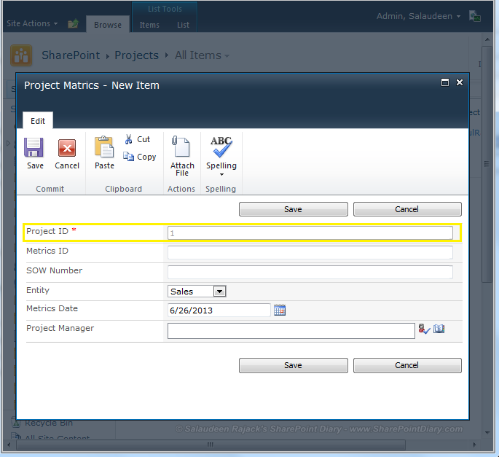Follow the Projects breadcrumb link
This screenshot has height=457, width=499.
coord(136,55)
